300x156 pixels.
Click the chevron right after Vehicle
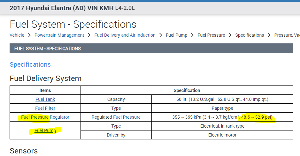29,35
